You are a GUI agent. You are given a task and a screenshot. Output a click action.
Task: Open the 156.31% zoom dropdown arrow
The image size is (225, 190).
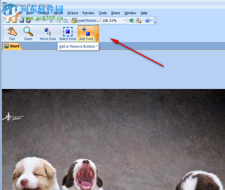point(124,21)
